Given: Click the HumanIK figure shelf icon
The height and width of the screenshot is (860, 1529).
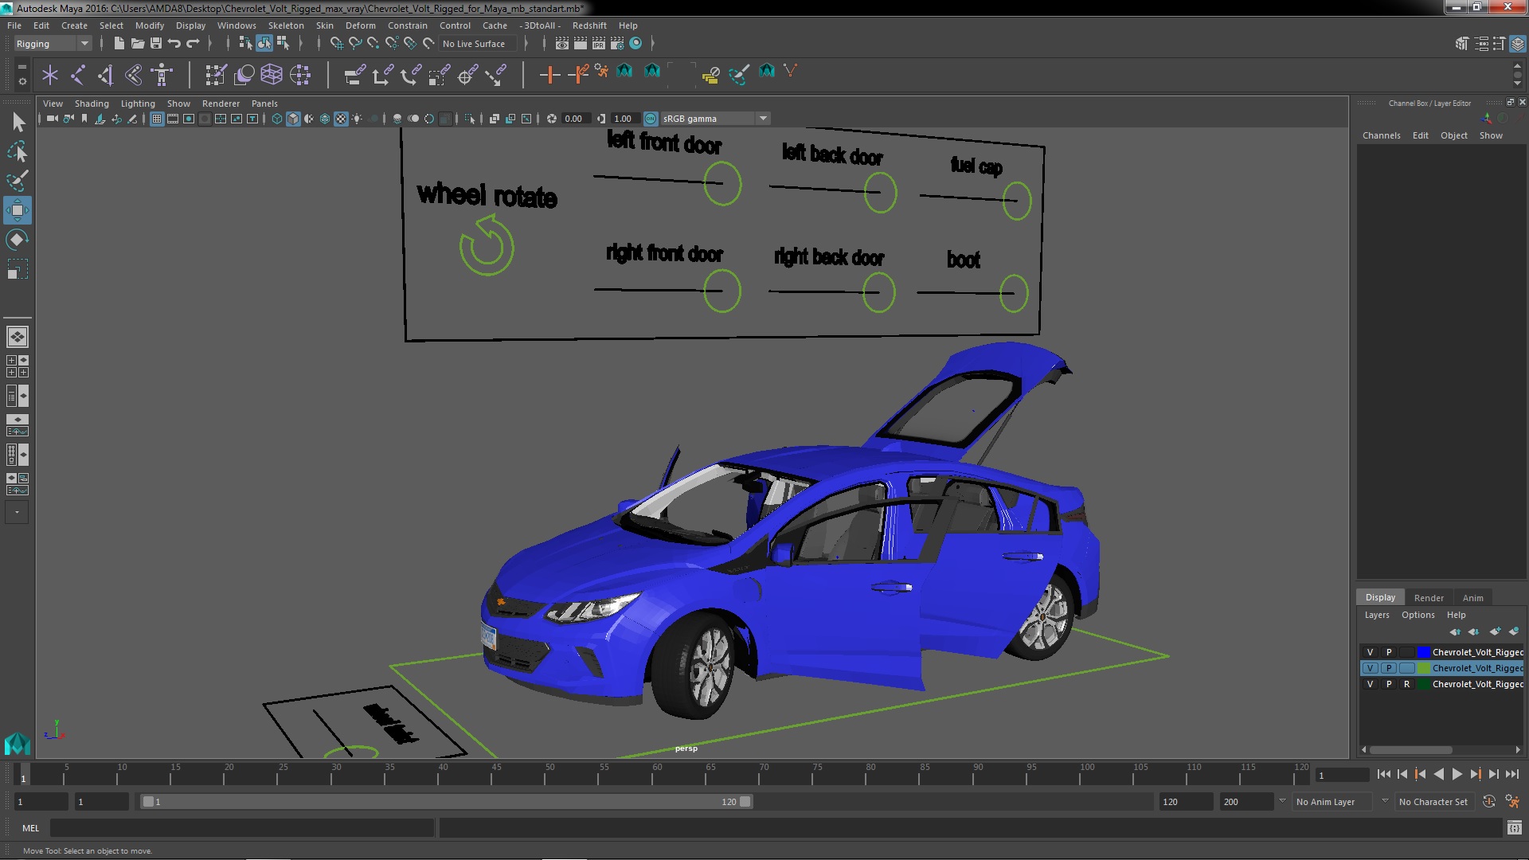Looking at the screenshot, I should click(x=162, y=75).
